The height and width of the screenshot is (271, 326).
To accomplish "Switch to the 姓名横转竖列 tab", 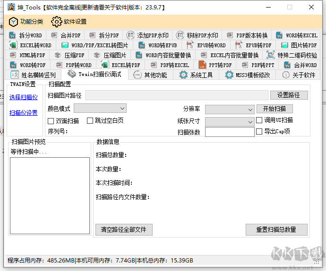I will click(33, 75).
